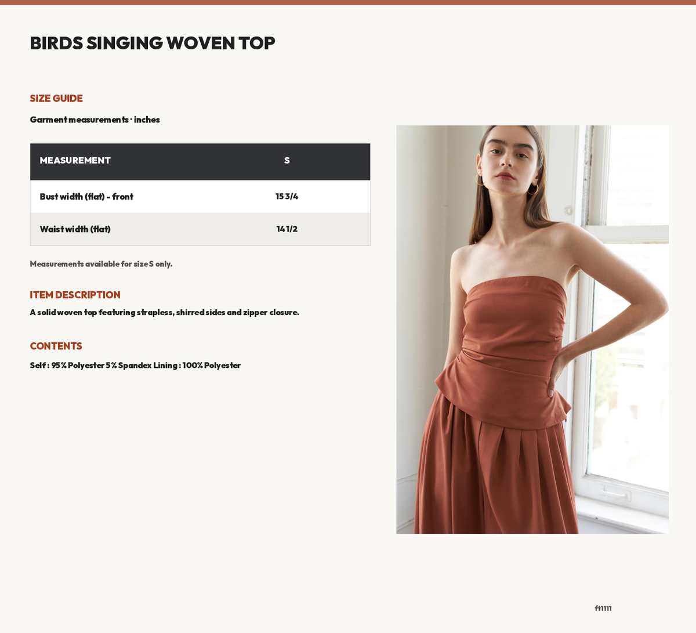The image size is (696, 633).
Task: Select the Contents heading
Action: [x=56, y=346]
